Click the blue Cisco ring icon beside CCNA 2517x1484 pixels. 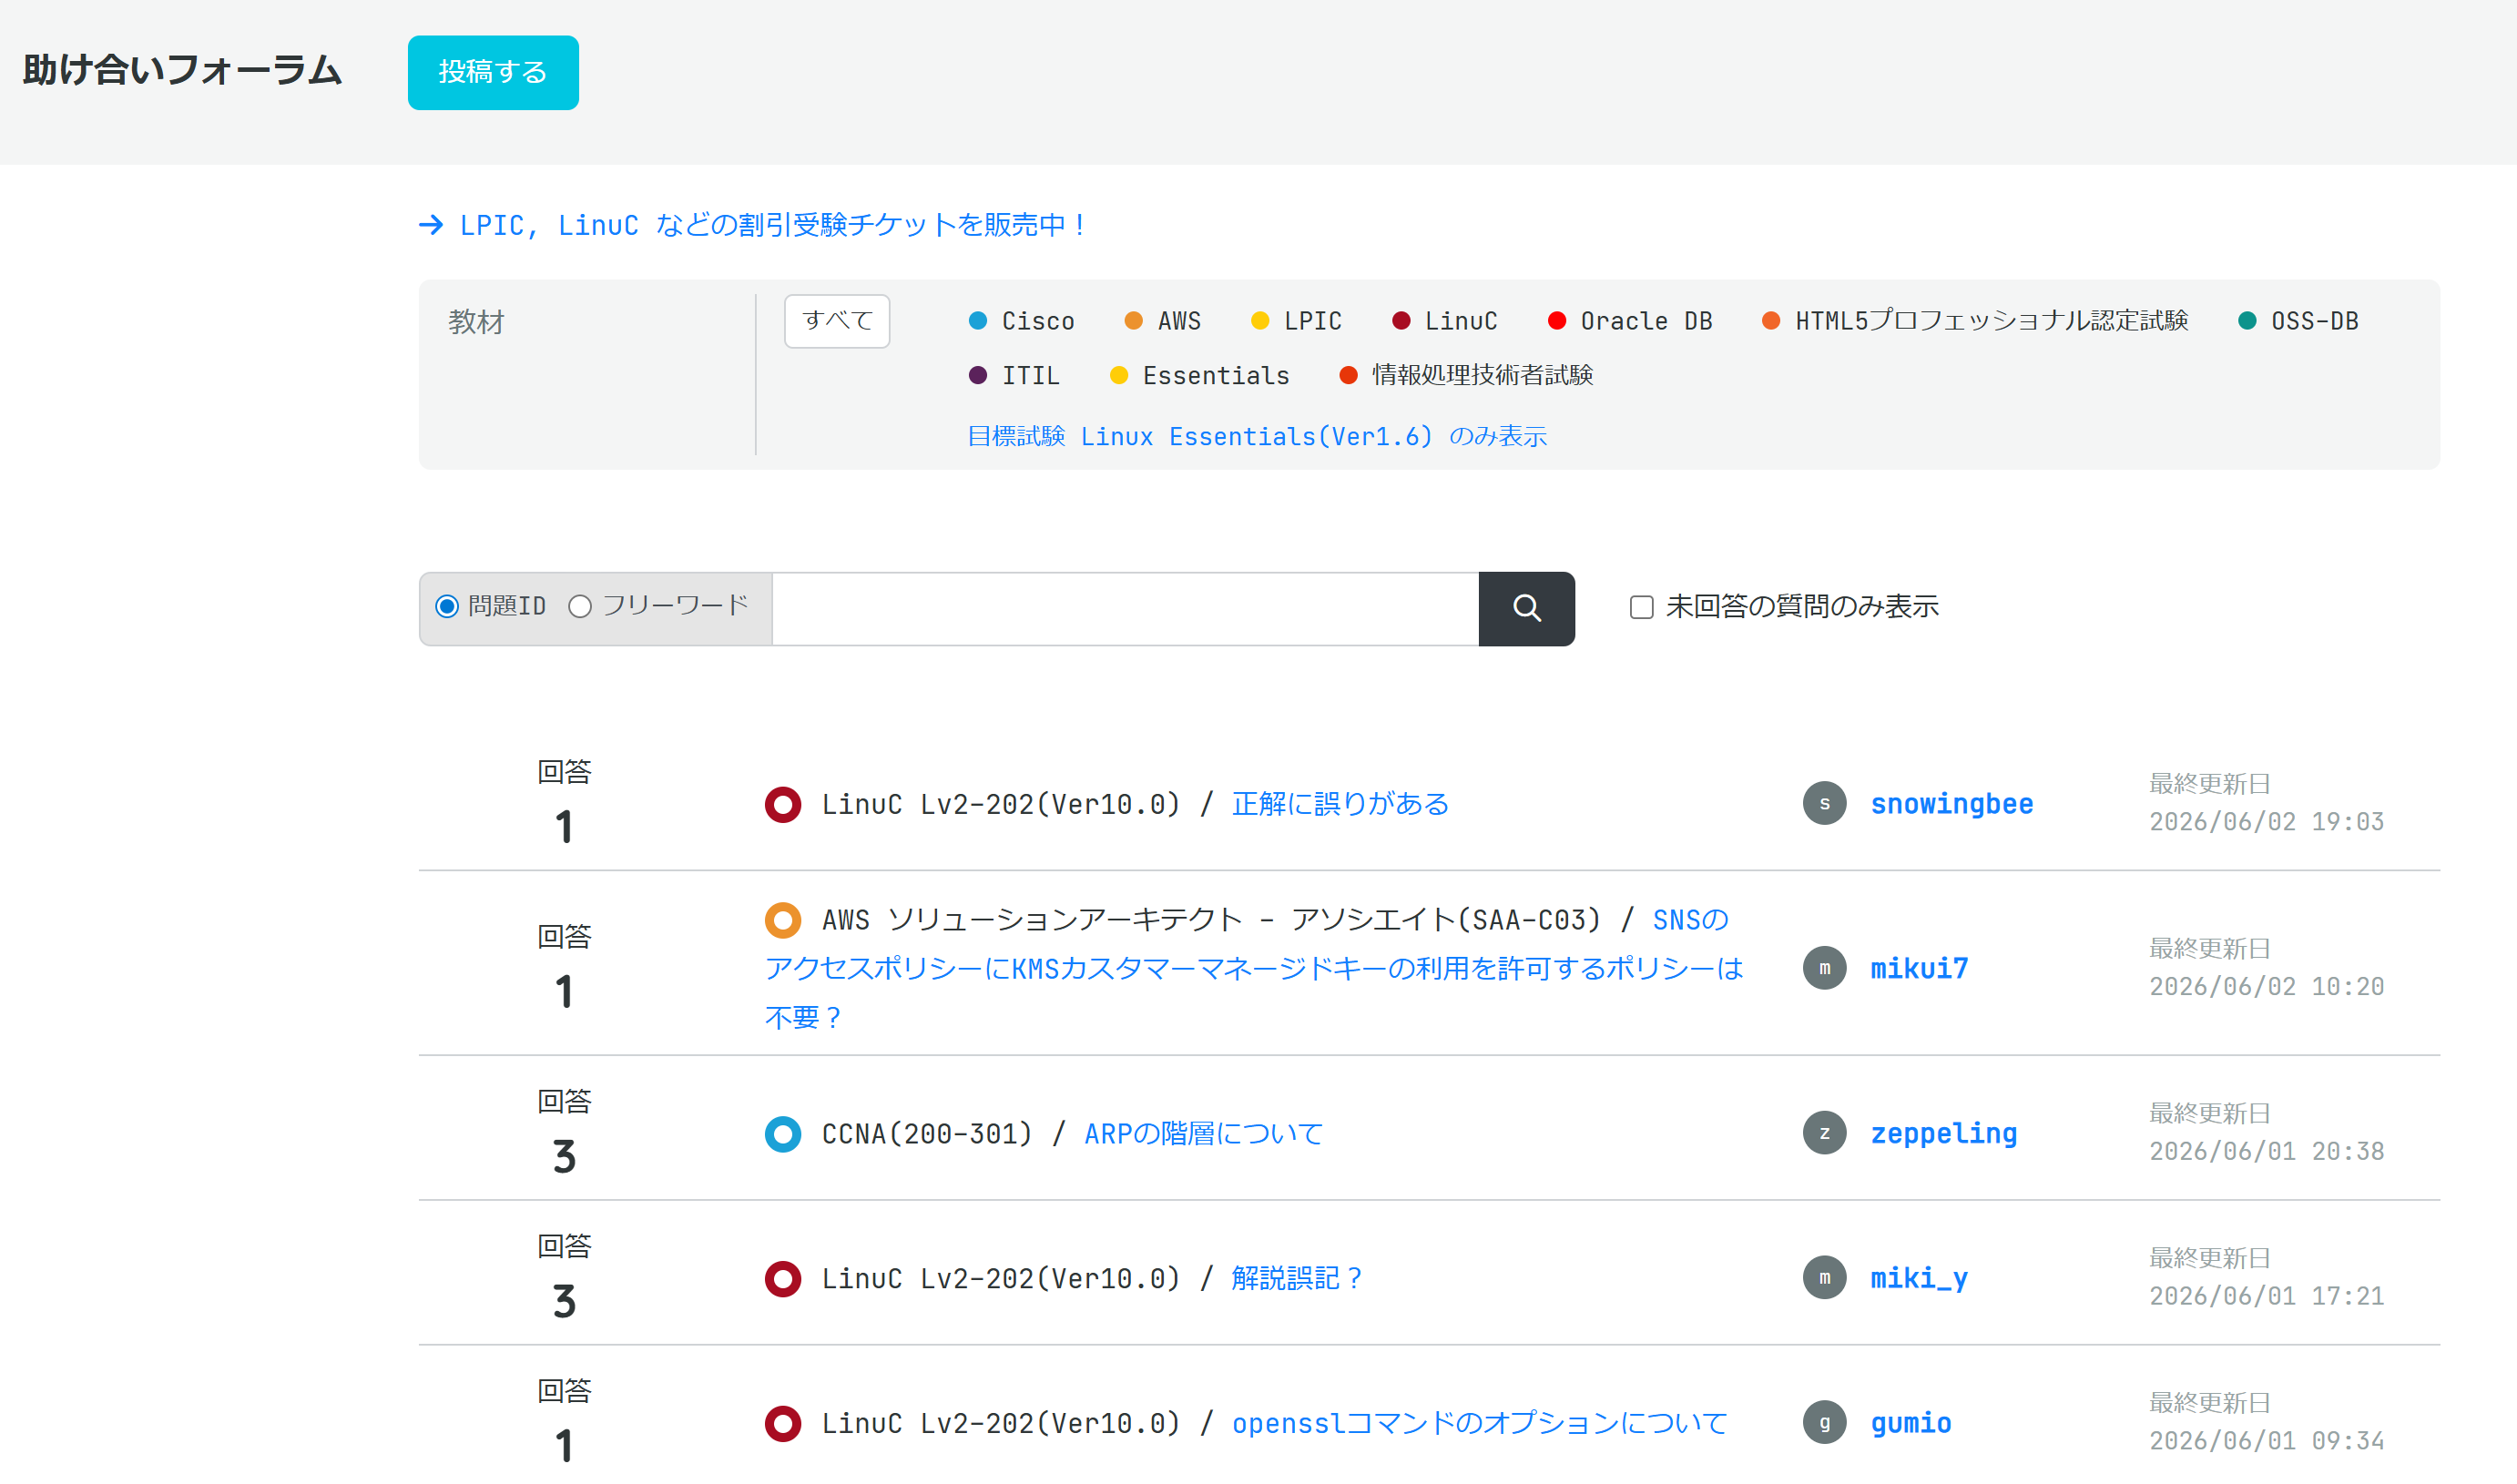tap(783, 1135)
